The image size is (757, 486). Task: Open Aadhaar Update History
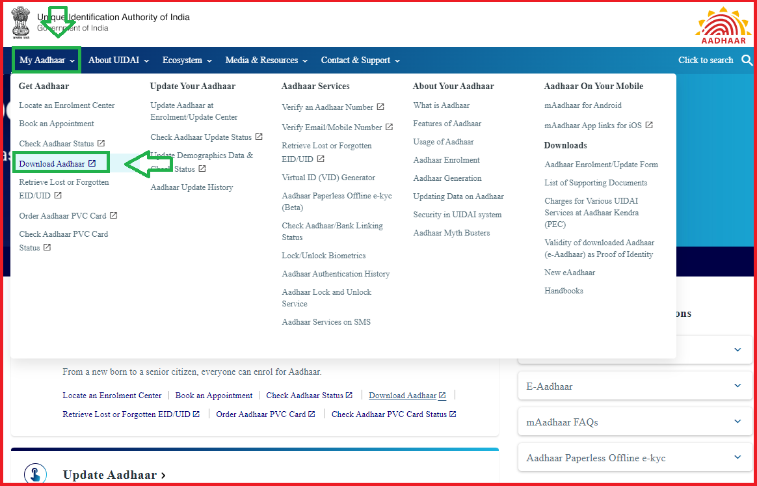coord(192,187)
